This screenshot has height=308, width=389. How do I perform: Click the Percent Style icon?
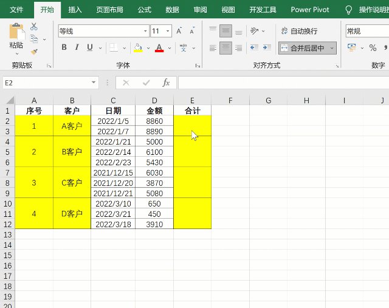click(x=373, y=47)
